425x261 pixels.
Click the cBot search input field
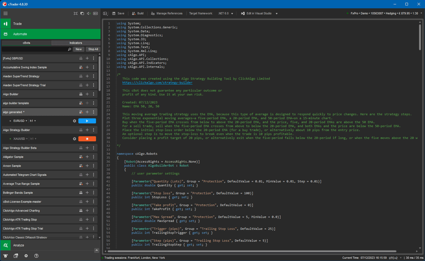point(34,49)
